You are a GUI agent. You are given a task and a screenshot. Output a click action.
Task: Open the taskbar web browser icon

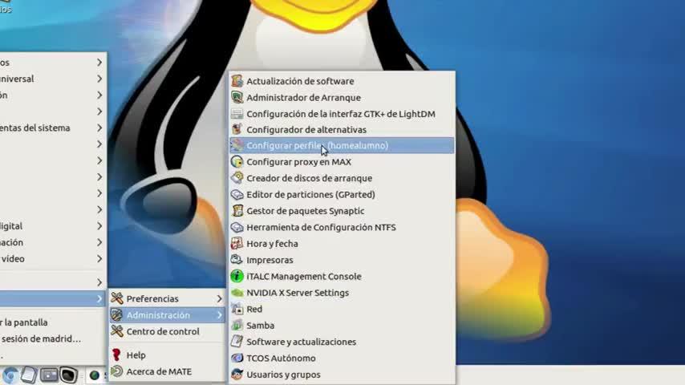10,375
